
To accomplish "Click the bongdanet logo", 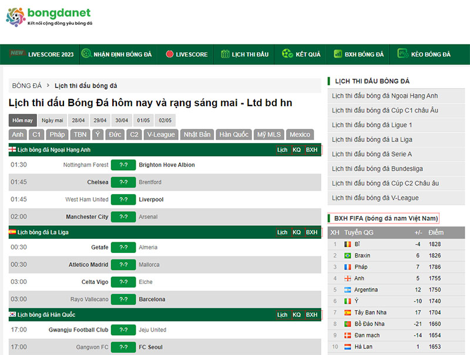I will [x=49, y=16].
